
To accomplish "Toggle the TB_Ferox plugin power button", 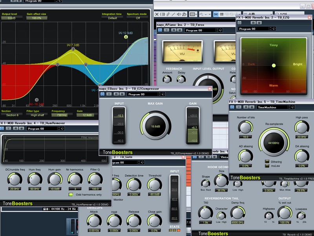I will [x=159, y=30].
